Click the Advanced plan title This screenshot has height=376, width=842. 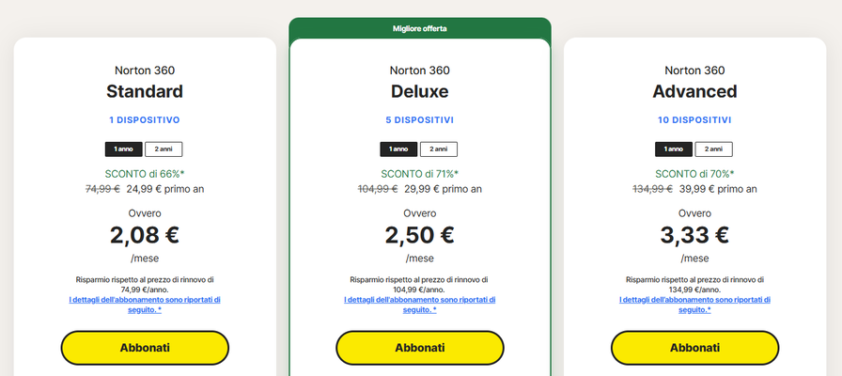coord(694,91)
